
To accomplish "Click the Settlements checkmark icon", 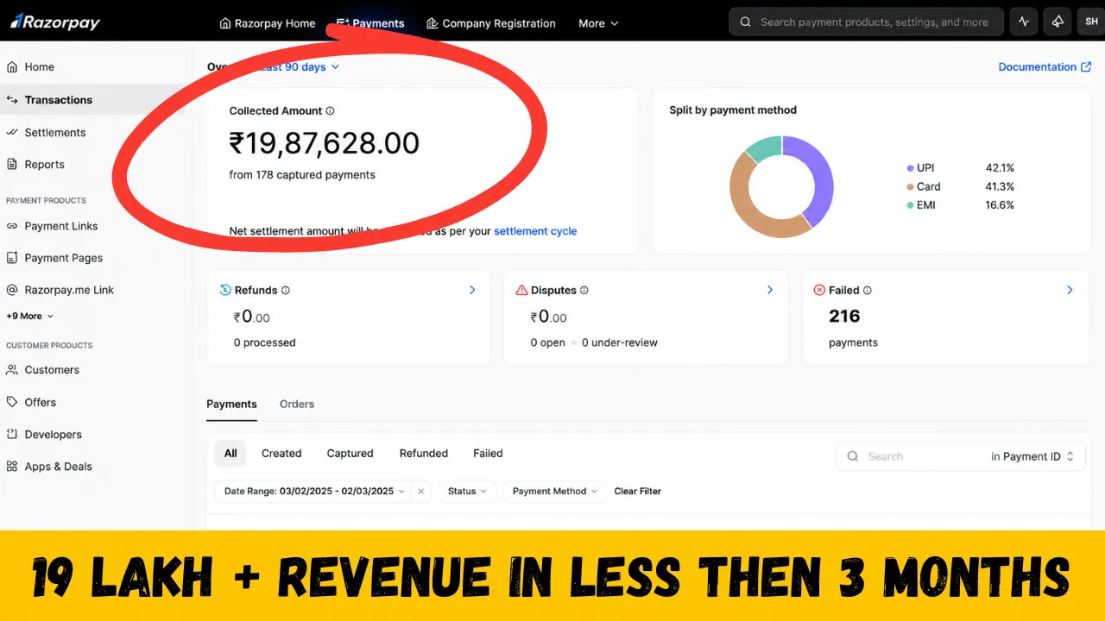I will 12,132.
